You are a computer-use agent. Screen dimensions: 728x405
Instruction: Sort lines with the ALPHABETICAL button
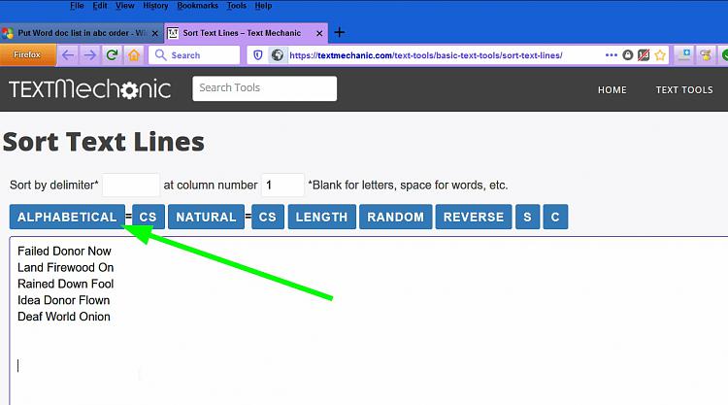[67, 217]
